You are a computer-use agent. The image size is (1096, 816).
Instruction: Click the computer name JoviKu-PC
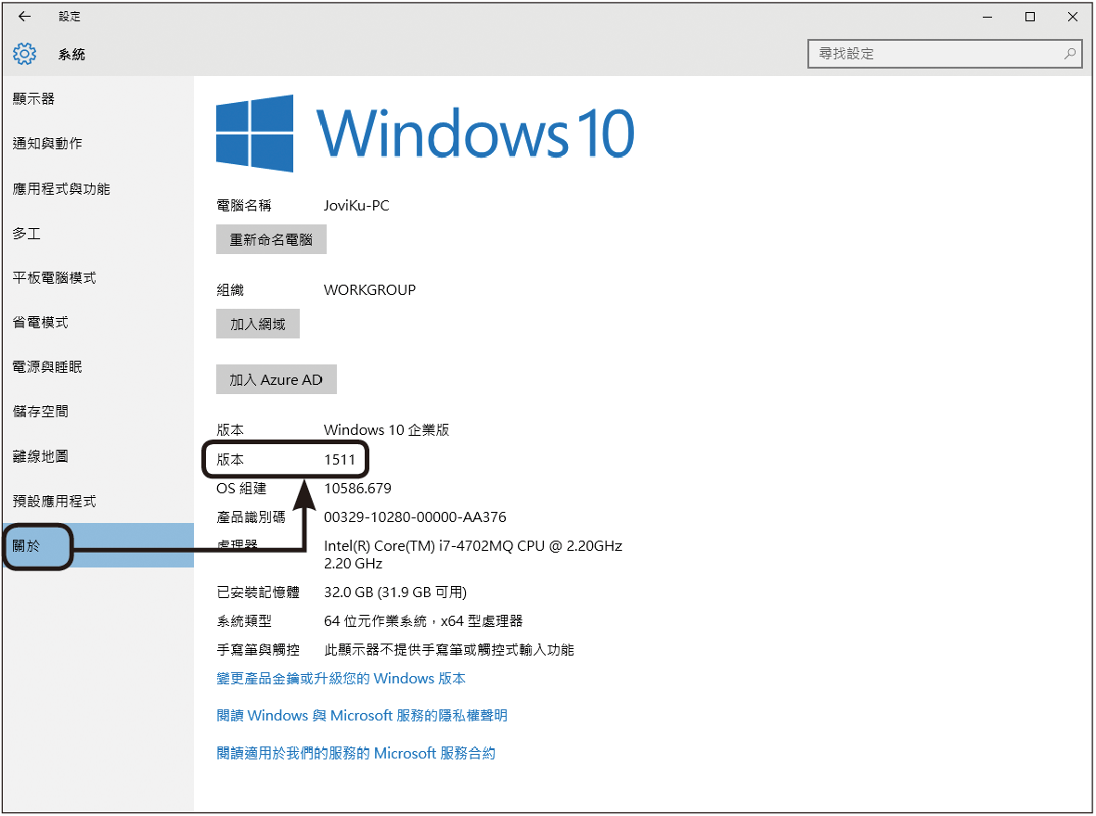356,206
